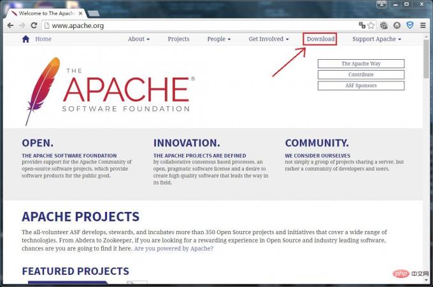Click the OPEN. heading

(x=38, y=143)
